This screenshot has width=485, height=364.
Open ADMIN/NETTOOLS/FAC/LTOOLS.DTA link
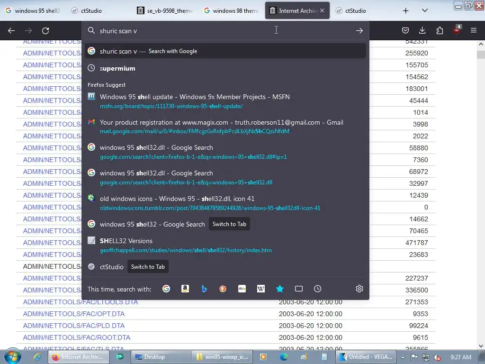coord(81,302)
